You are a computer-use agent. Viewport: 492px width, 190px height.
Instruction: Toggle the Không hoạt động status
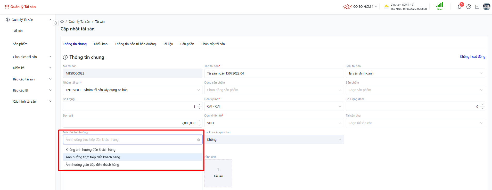pos(472,57)
